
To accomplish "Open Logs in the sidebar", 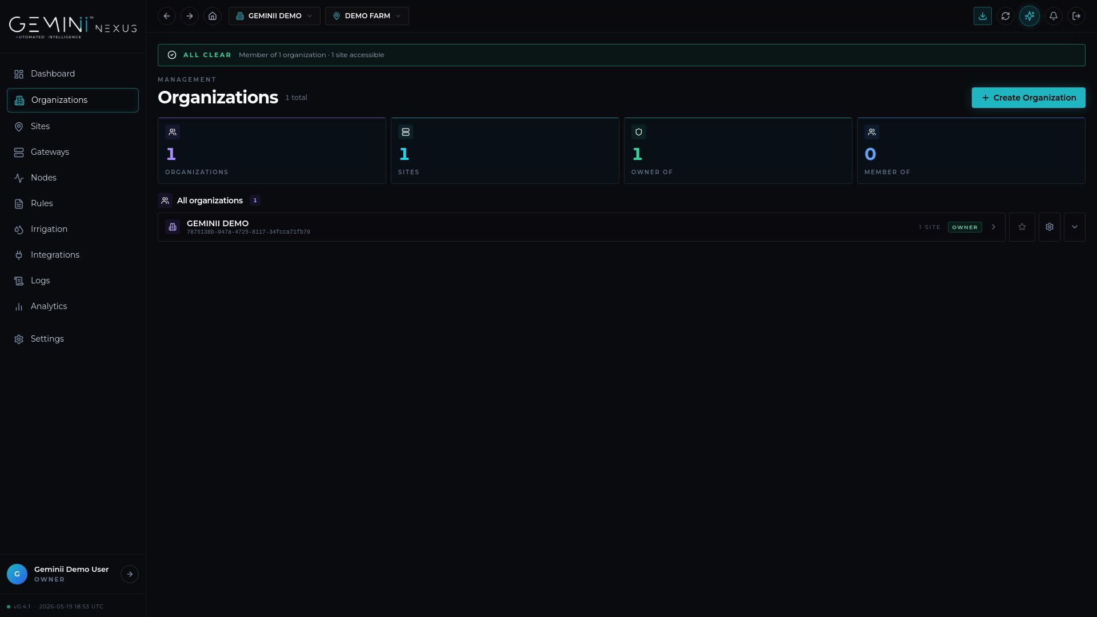I will click(x=73, y=281).
